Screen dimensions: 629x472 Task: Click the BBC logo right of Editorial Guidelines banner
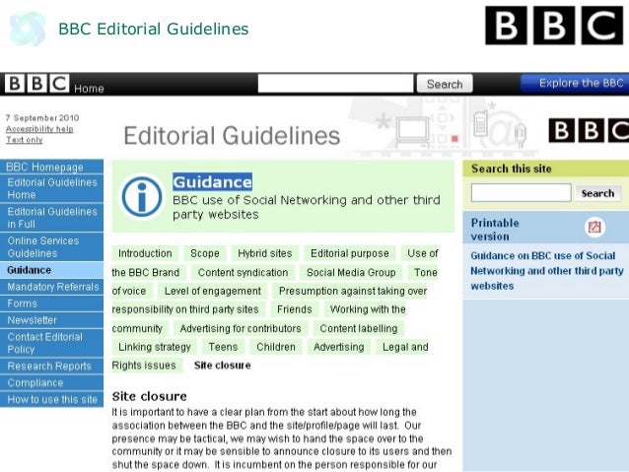[x=589, y=130]
